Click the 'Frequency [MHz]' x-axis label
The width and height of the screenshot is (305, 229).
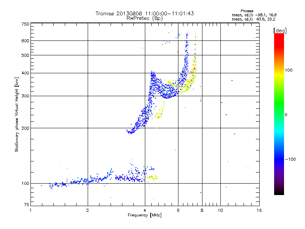144,215
